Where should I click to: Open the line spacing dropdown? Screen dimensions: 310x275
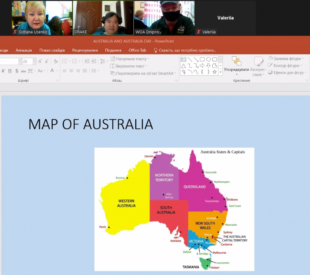click(x=104, y=61)
